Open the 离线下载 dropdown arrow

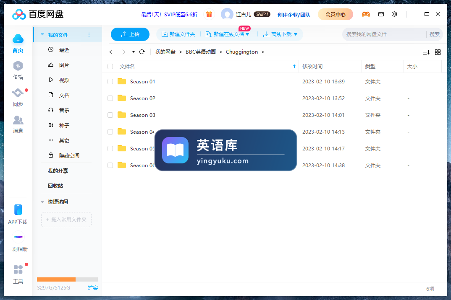click(x=296, y=34)
